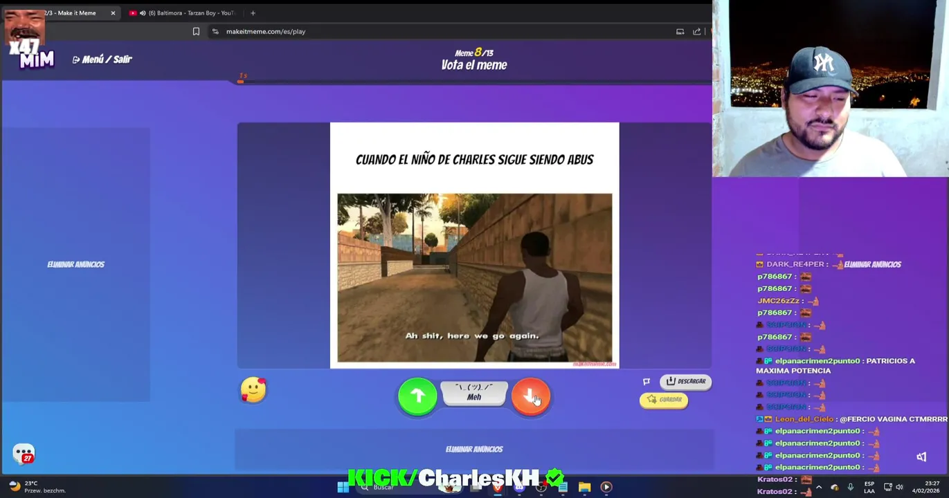Screen dimensions: 949x498
Task: Click the muted speaker icon on stream overlay
Action: [921, 456]
